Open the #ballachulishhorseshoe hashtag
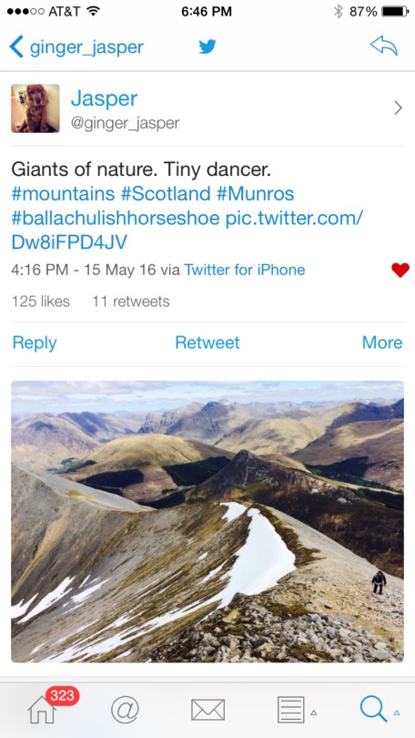 coord(116,218)
